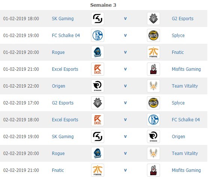
Task: Click the v link in Rogue vs Fnatic row
Action: coord(125,52)
